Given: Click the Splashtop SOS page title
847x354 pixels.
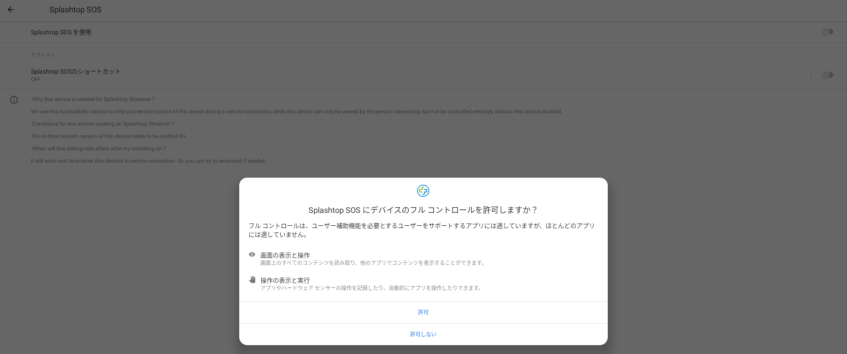Looking at the screenshot, I should (75, 10).
